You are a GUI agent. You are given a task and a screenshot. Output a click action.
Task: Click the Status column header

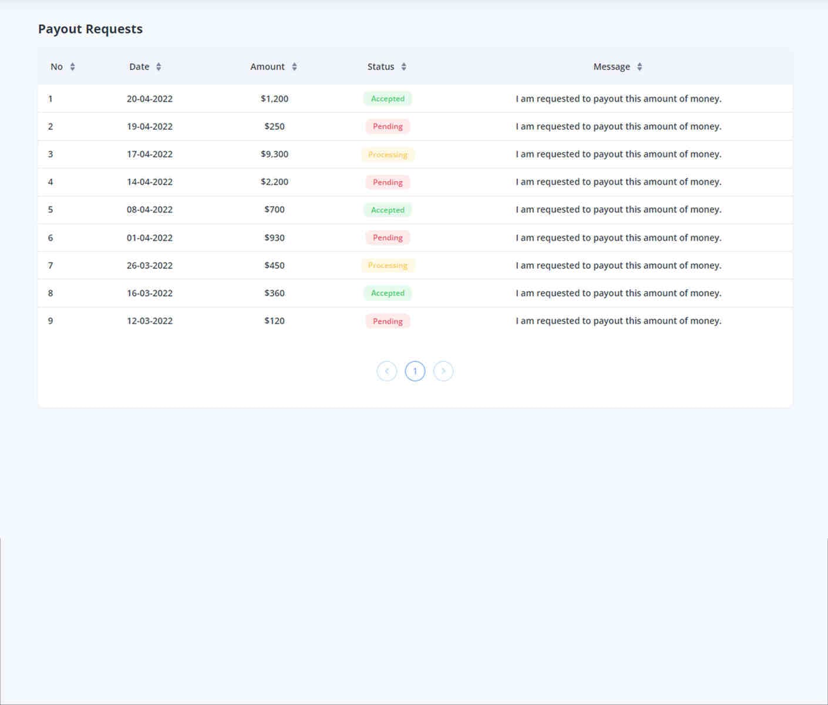[381, 66]
